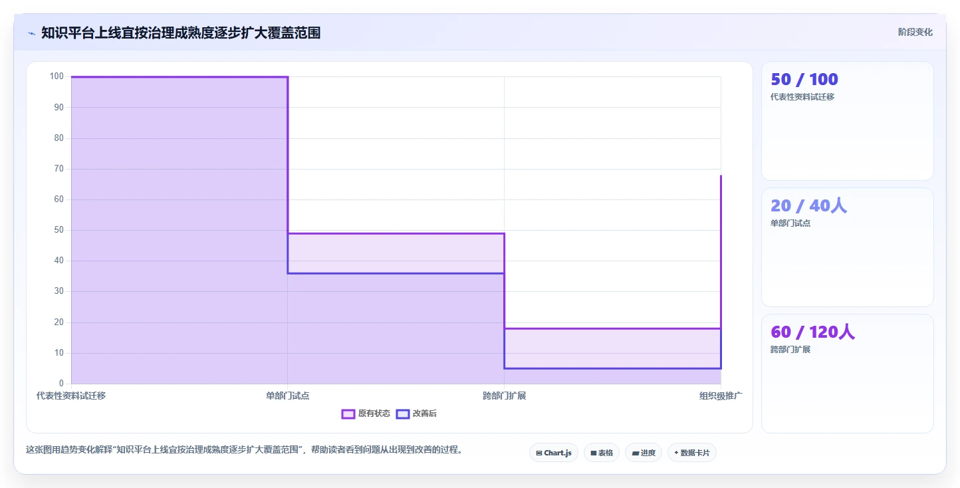The height and width of the screenshot is (488, 960).
Task: Click the 阶段变化 label in header
Action: tap(915, 32)
